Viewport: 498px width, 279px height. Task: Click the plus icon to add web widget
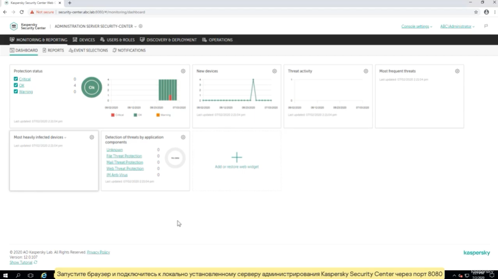[236, 157]
